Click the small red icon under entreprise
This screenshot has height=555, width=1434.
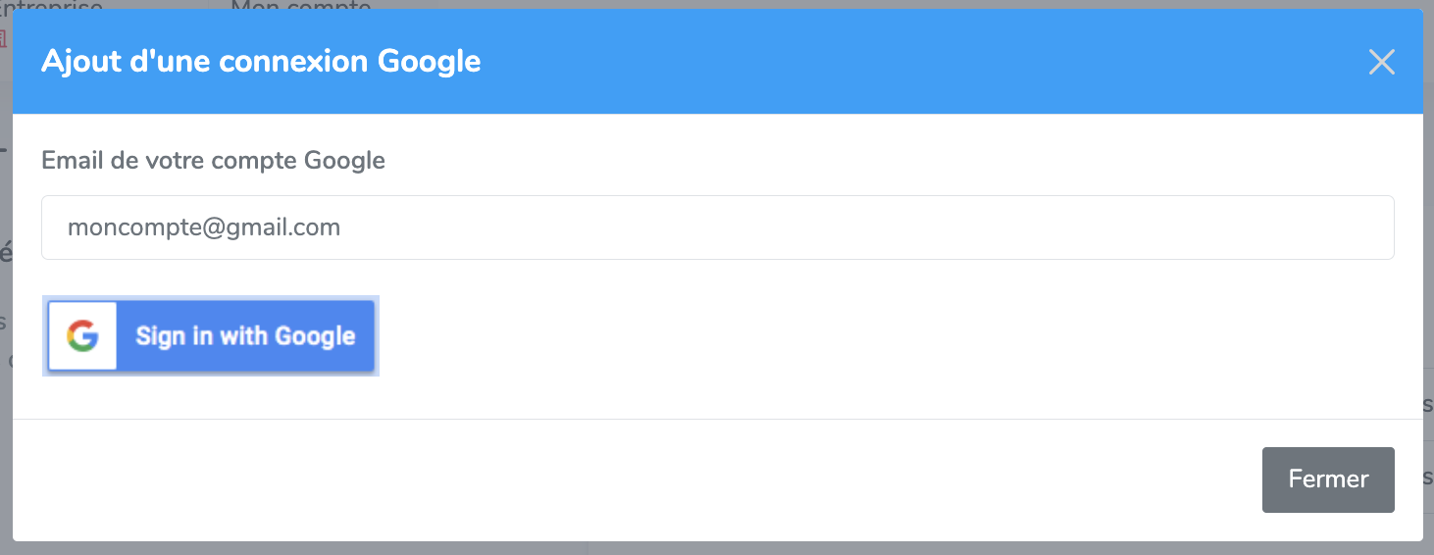pos(3,39)
